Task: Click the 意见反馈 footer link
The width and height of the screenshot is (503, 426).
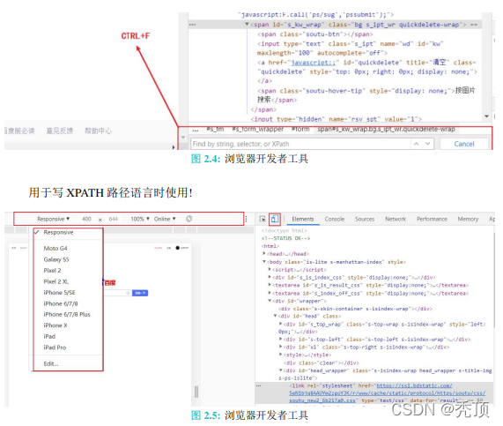Action: 60,131
